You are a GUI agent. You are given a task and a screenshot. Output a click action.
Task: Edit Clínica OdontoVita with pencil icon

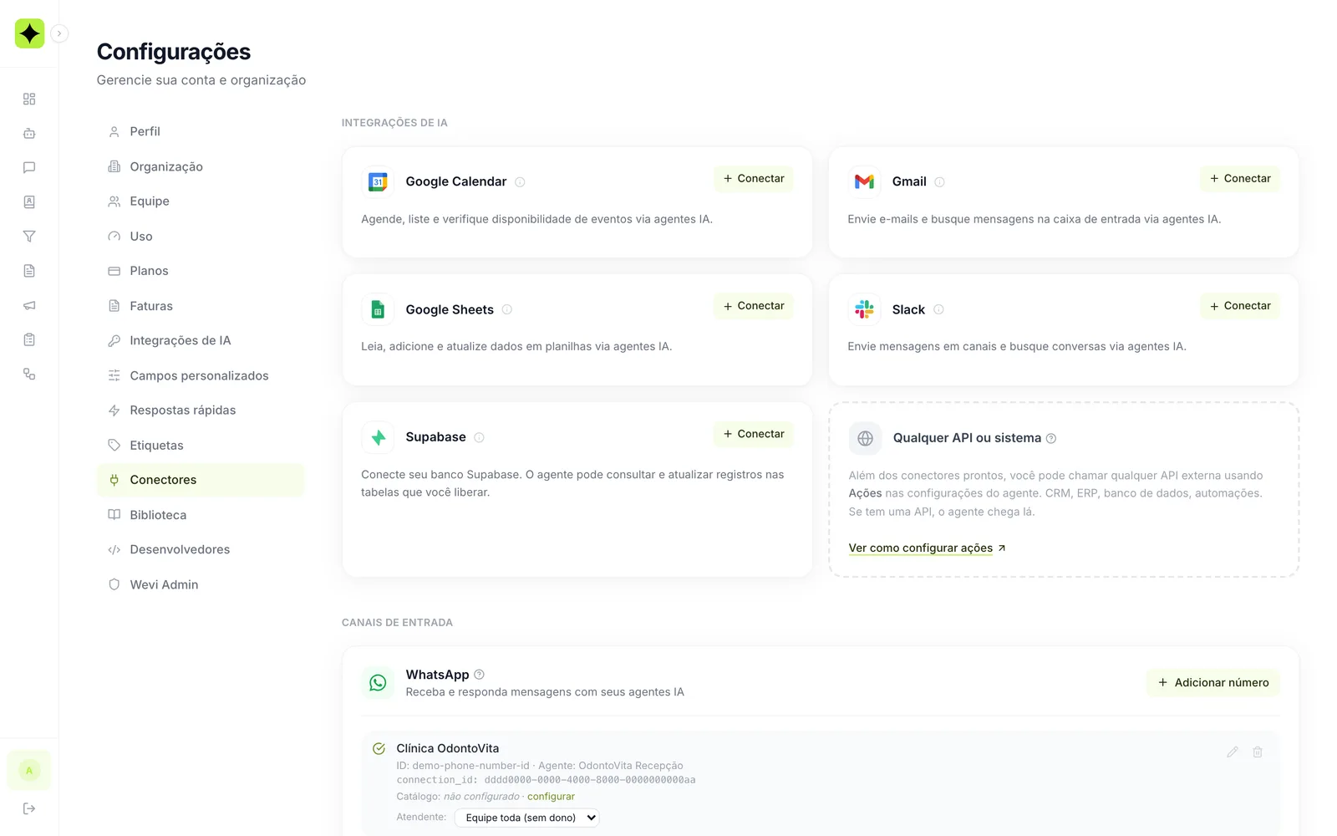tap(1232, 752)
